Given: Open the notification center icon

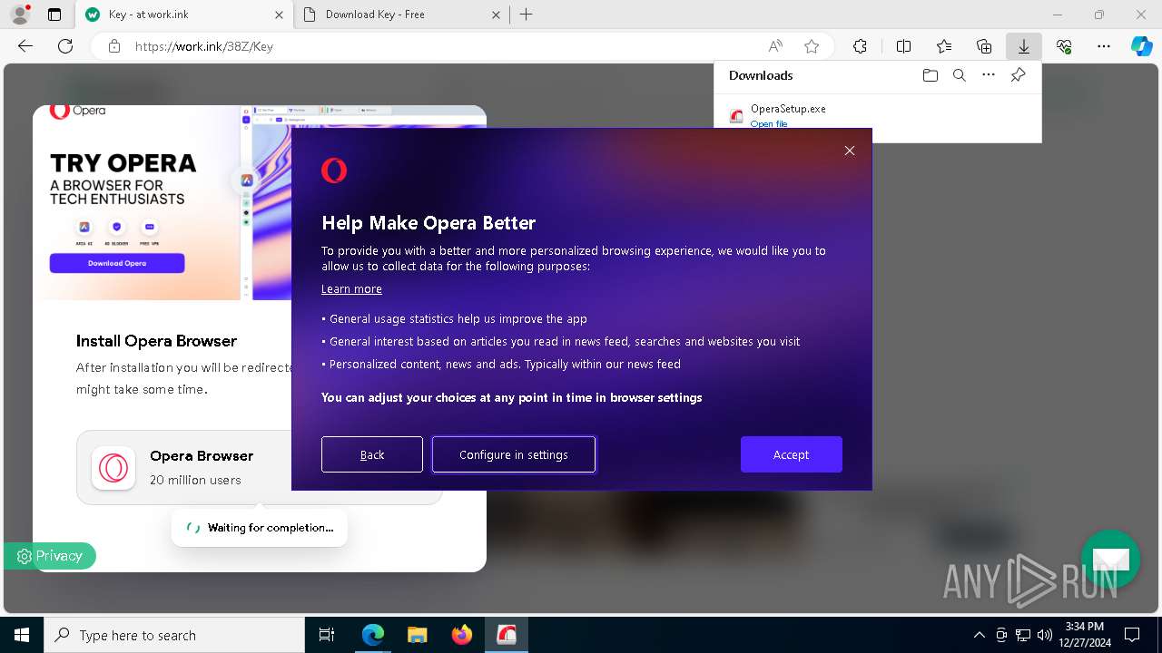Looking at the screenshot, I should [1132, 635].
